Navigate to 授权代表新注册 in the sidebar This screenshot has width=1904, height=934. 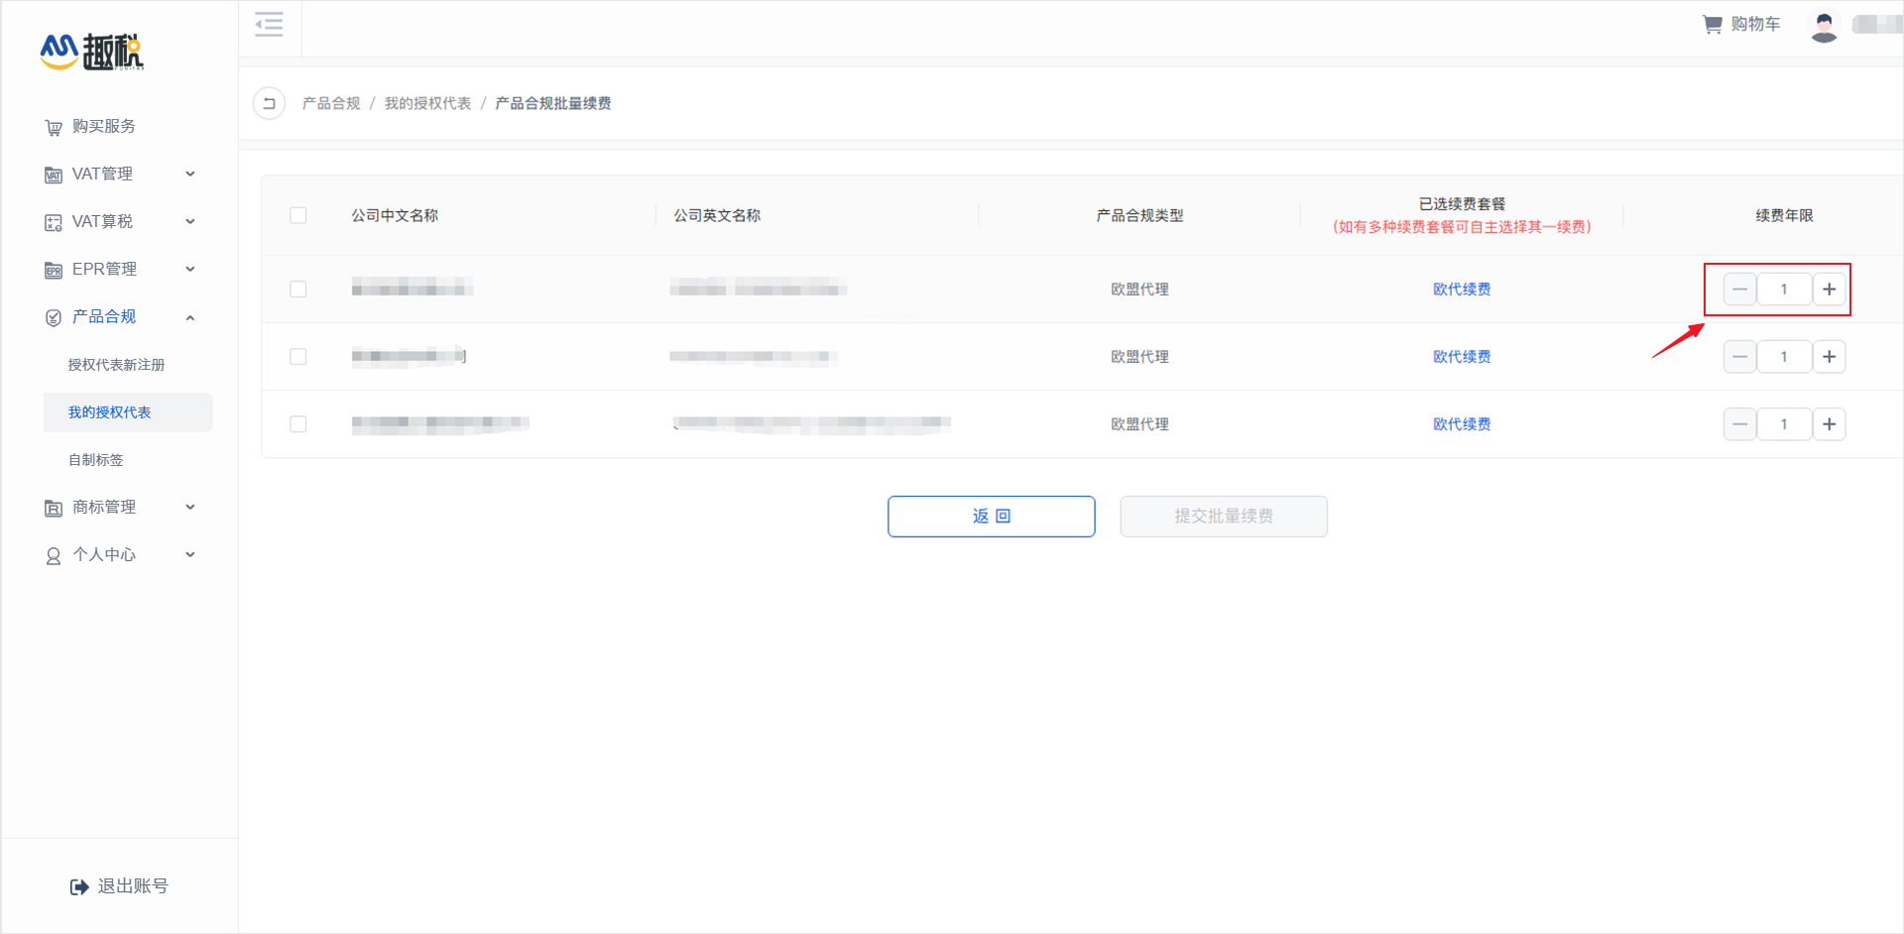(x=118, y=364)
